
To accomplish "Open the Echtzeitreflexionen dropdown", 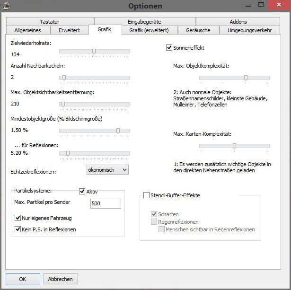I will [x=107, y=169].
